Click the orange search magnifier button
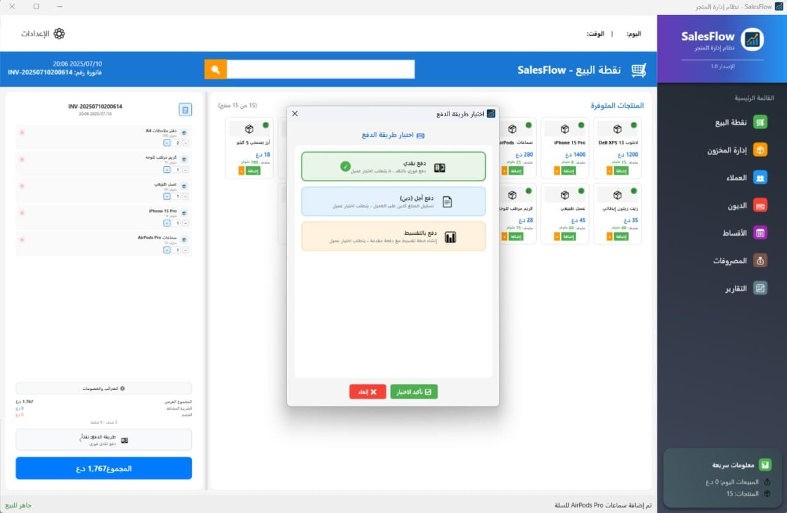This screenshot has width=787, height=513. [x=215, y=70]
